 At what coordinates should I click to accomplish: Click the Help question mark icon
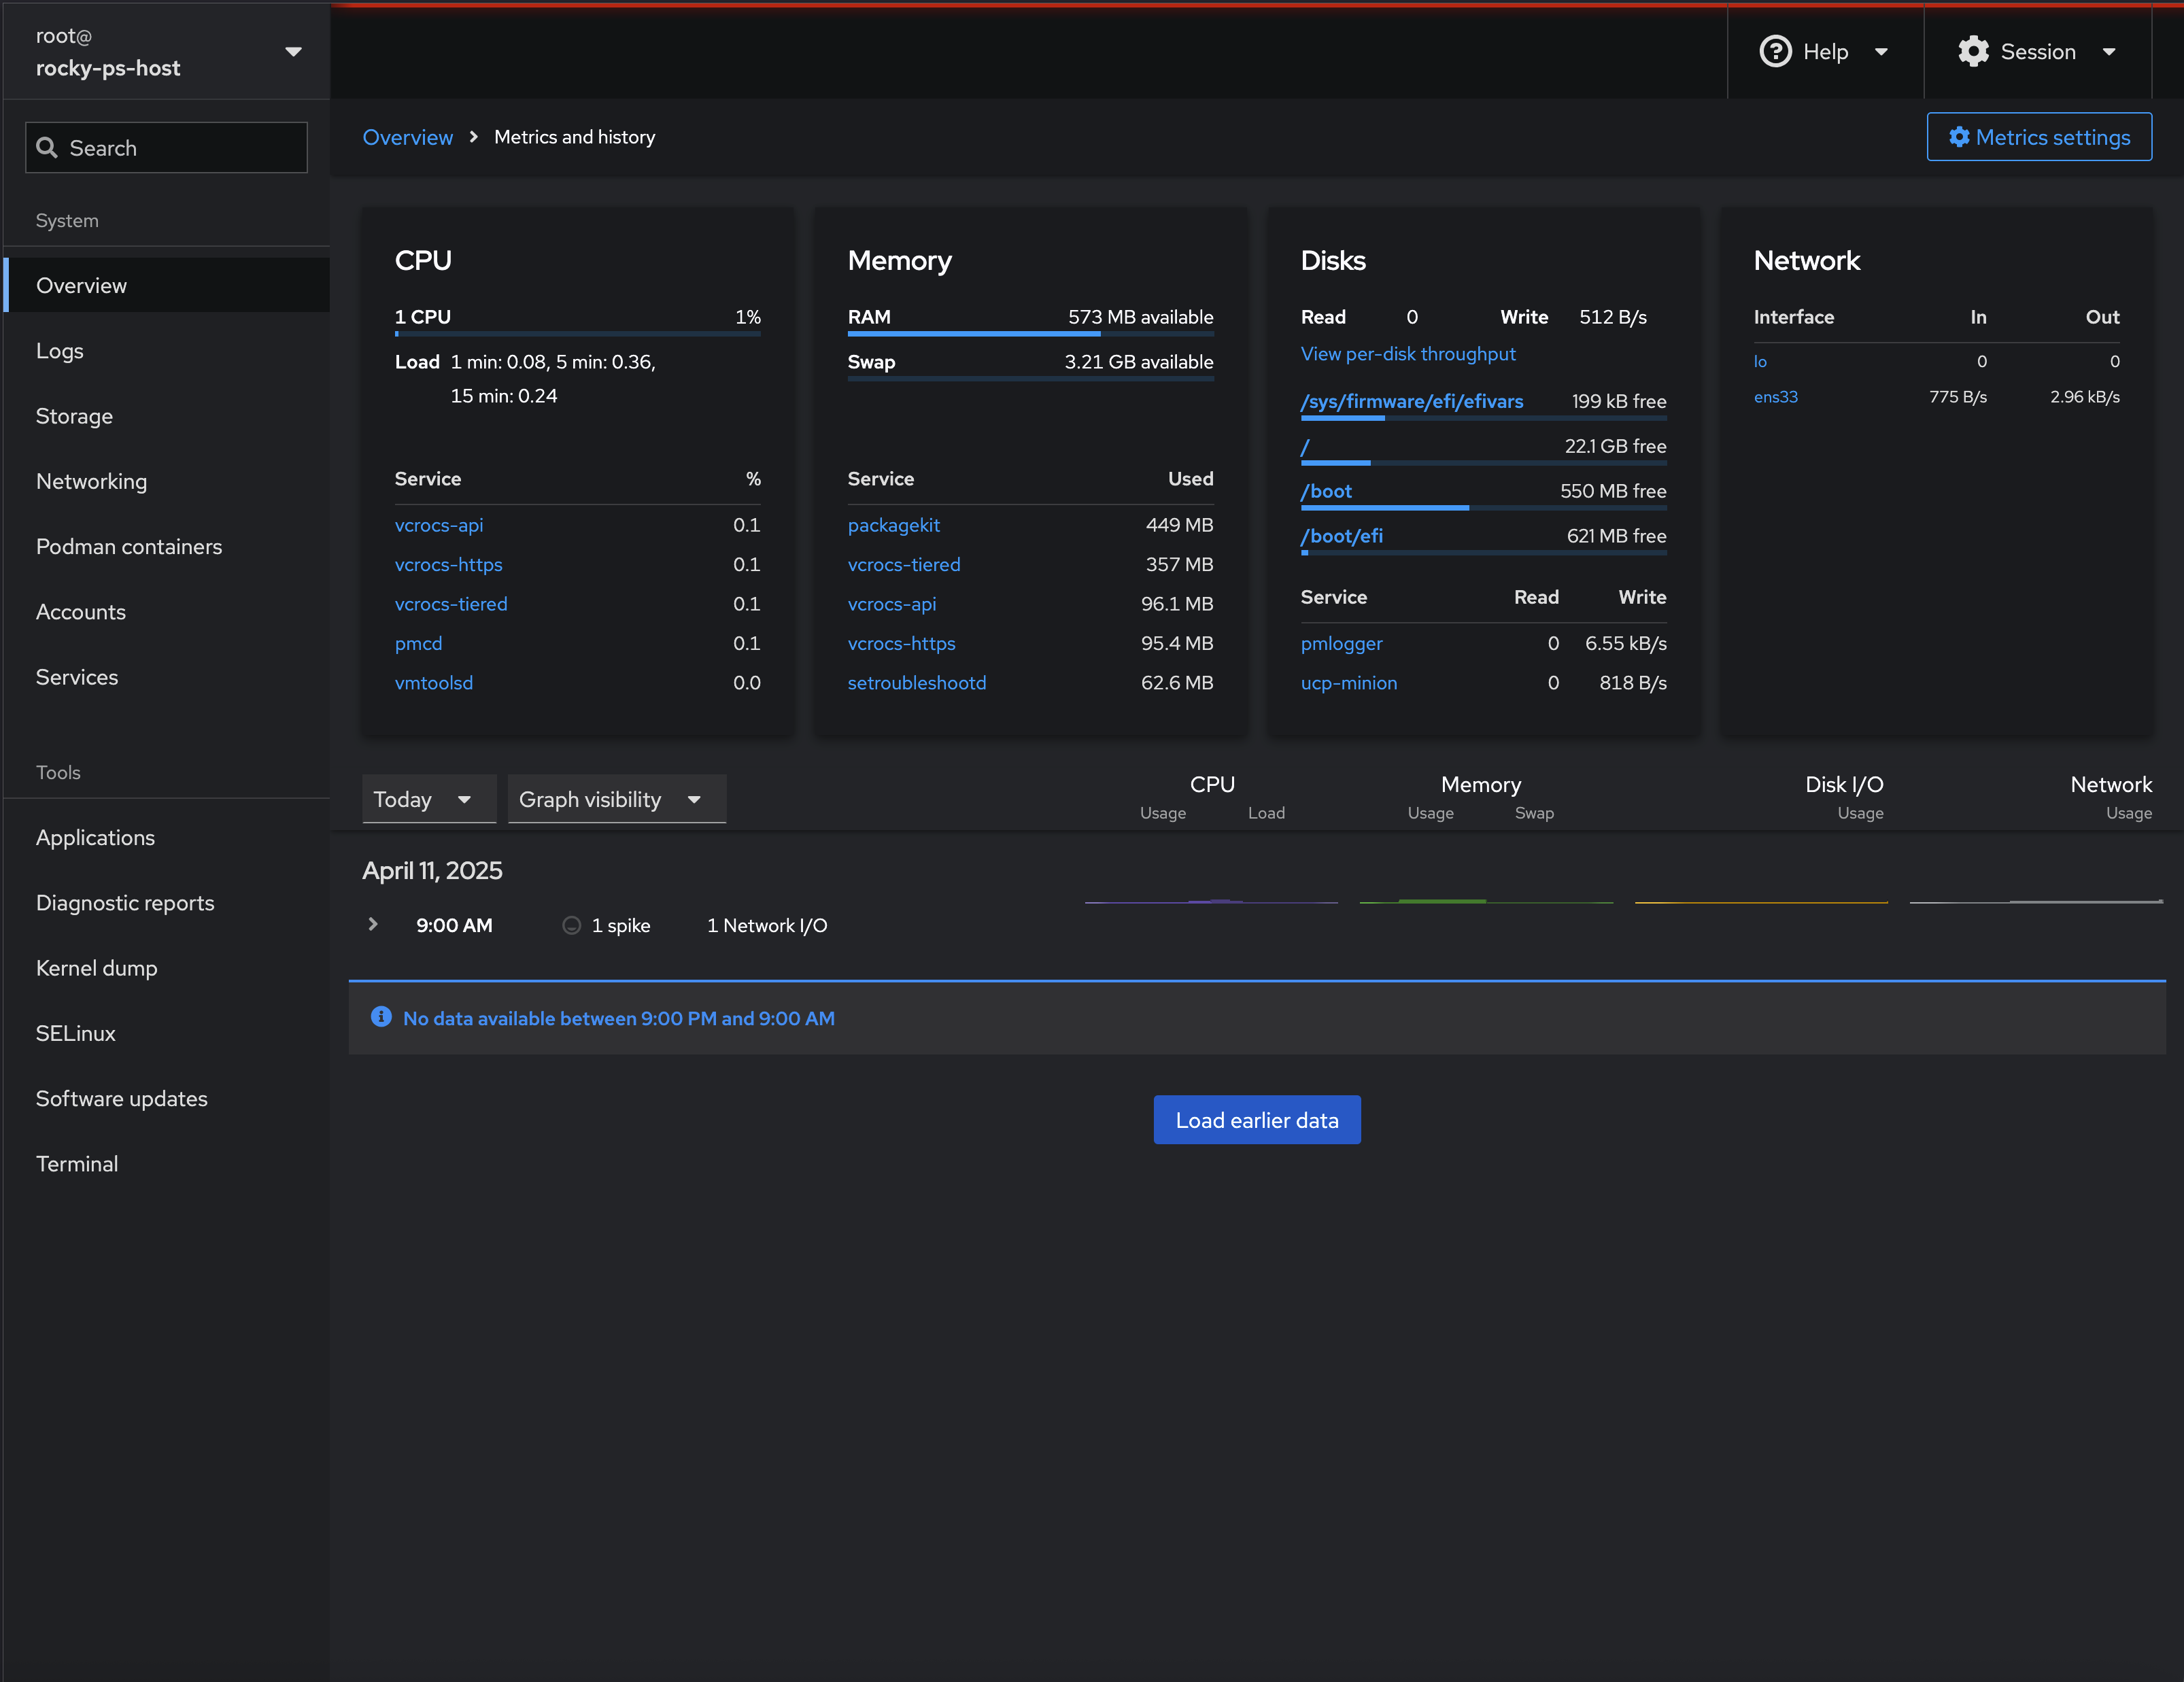(x=1775, y=51)
